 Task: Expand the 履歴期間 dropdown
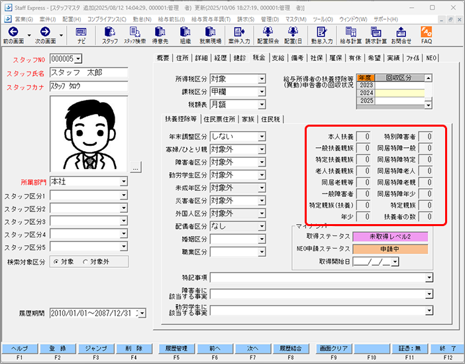click(142, 313)
